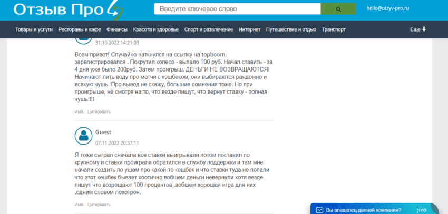Open the Рестораны и кафе menu

[80, 29]
